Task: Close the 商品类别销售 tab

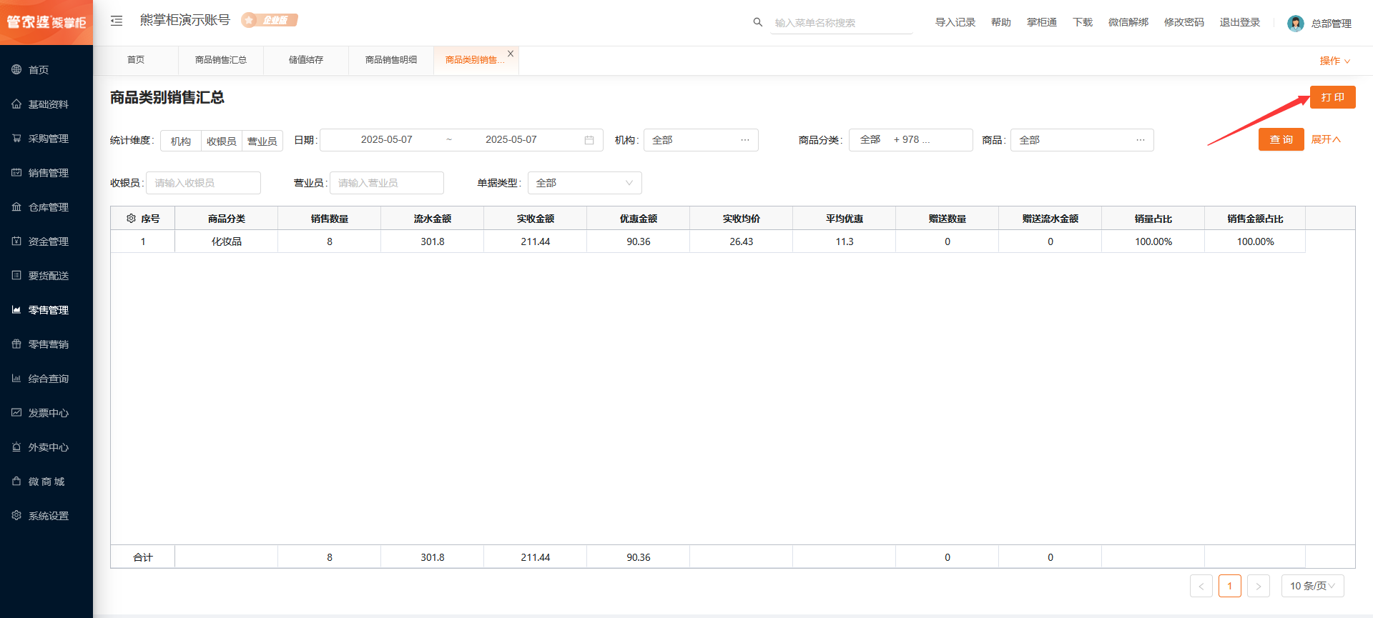Action: tap(511, 54)
